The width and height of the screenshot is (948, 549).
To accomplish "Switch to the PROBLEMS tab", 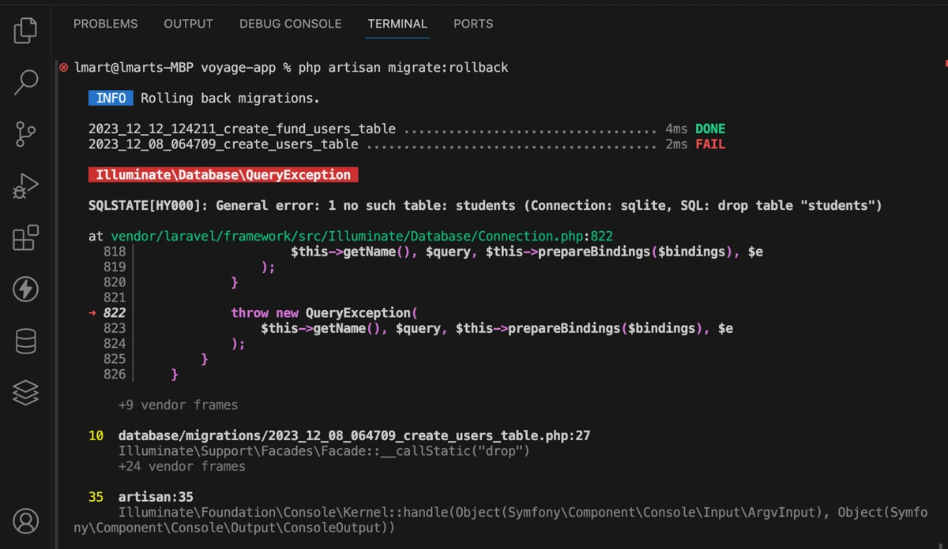I will click(x=105, y=24).
